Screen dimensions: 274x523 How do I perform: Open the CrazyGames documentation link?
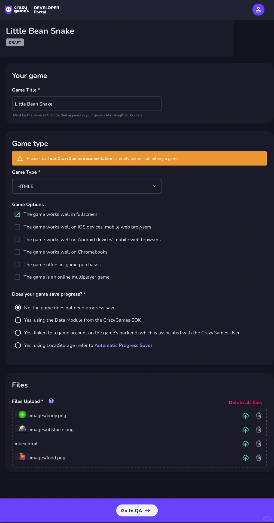point(81,159)
